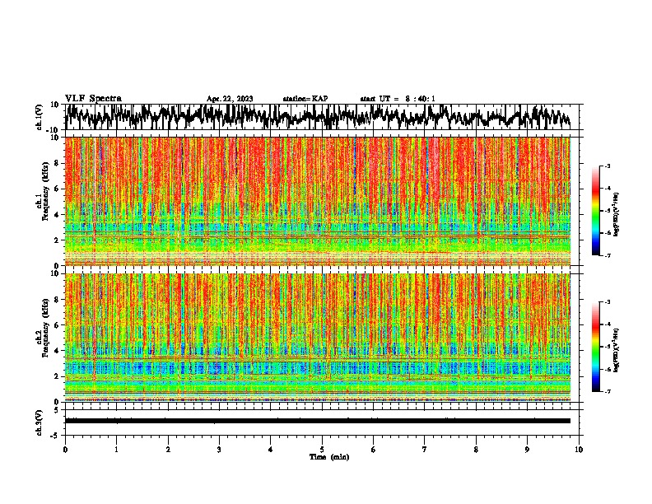Select the "start UT = 8 : 40: 1" text
The height and width of the screenshot is (504, 652).
coord(398,99)
